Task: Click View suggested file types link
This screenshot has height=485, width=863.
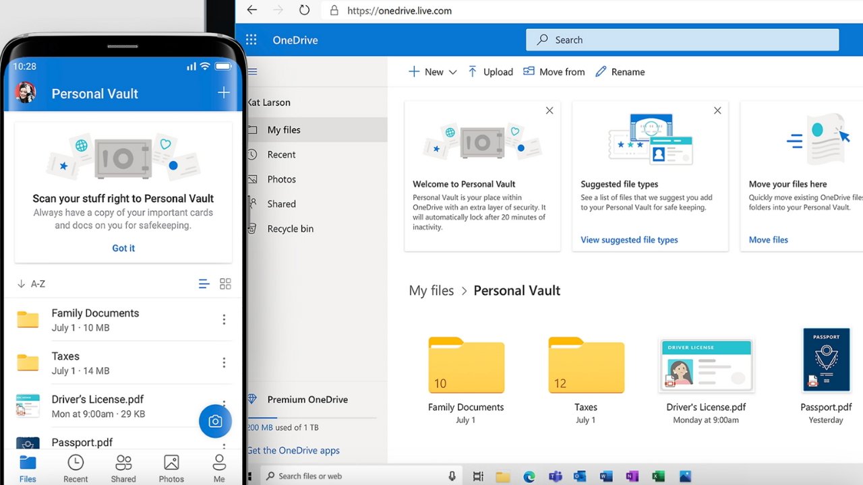Action: 629,240
